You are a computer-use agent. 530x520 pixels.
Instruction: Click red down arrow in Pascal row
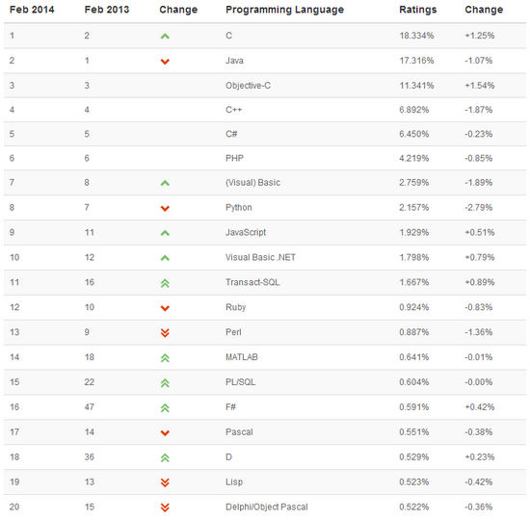tap(165, 432)
